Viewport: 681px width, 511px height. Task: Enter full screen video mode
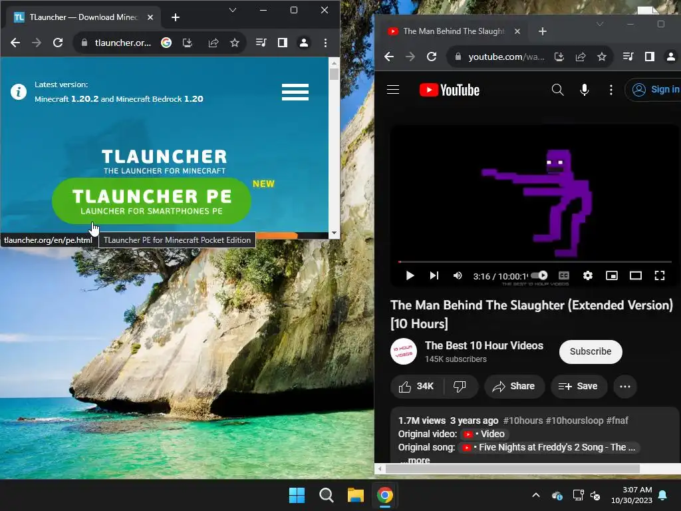[660, 275]
